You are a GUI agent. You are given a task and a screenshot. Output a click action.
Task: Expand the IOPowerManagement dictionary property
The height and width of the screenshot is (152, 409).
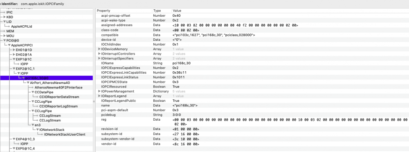tap(99, 91)
